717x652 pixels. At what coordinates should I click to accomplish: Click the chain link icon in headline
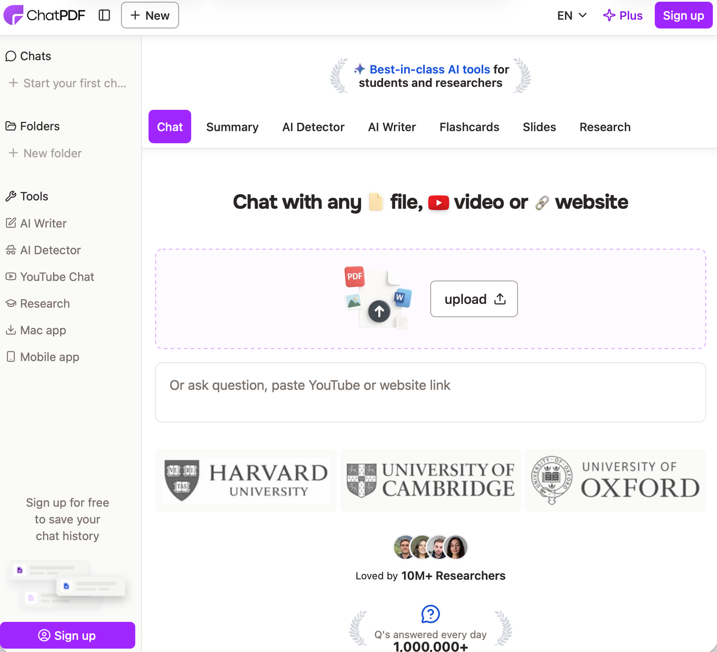point(542,203)
